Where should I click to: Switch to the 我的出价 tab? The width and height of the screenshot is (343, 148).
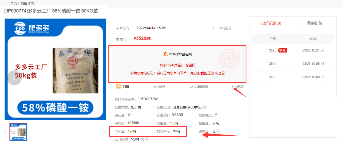(315, 23)
